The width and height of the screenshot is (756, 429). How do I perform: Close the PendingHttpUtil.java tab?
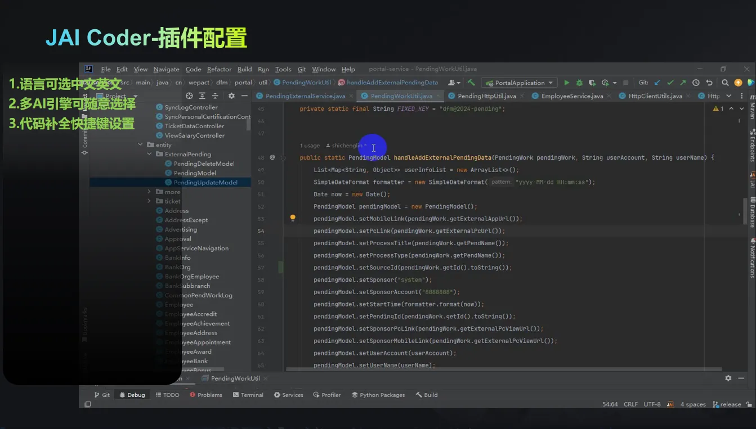[521, 96]
